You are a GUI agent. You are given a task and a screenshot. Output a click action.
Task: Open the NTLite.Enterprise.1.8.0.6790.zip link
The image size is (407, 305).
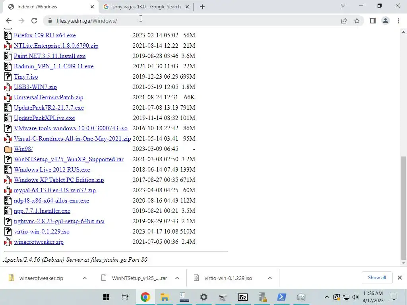click(56, 46)
